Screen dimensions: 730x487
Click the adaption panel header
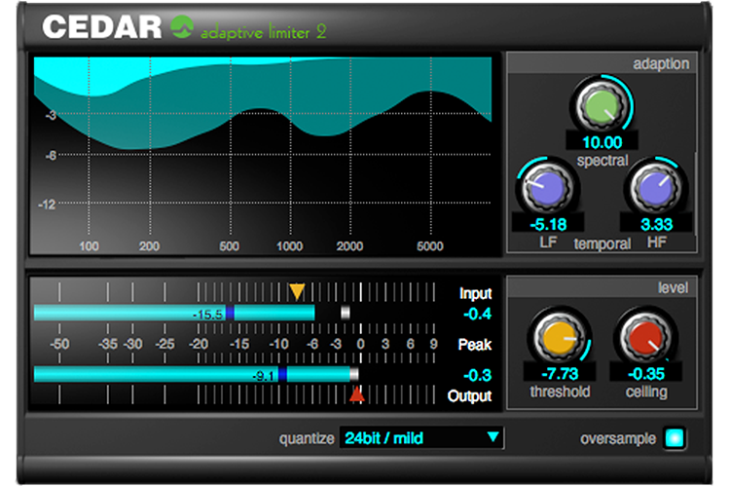(602, 63)
